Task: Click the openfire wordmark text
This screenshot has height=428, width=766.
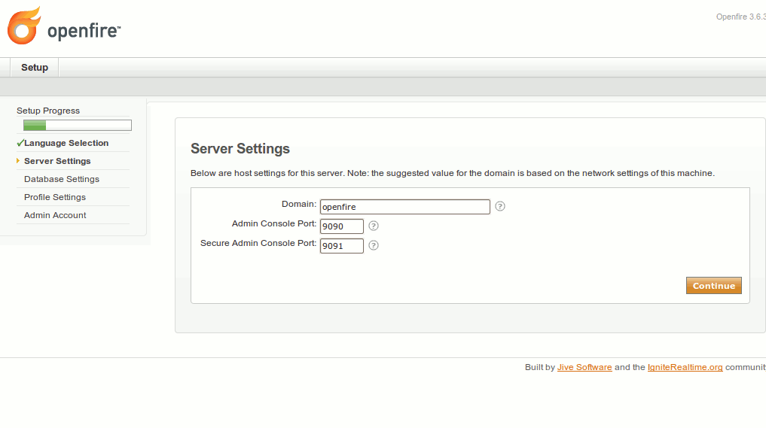Action: [83, 31]
